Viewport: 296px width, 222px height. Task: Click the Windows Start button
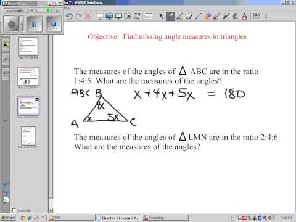point(8,218)
